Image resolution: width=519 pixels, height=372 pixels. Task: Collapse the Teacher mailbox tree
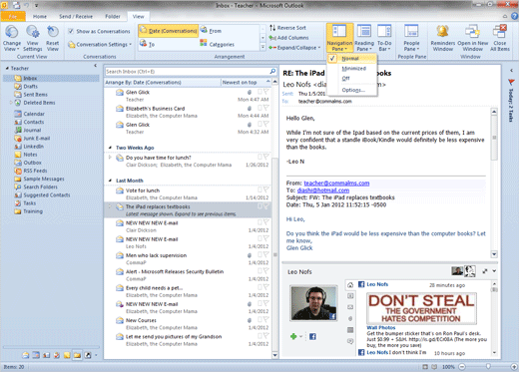7,68
